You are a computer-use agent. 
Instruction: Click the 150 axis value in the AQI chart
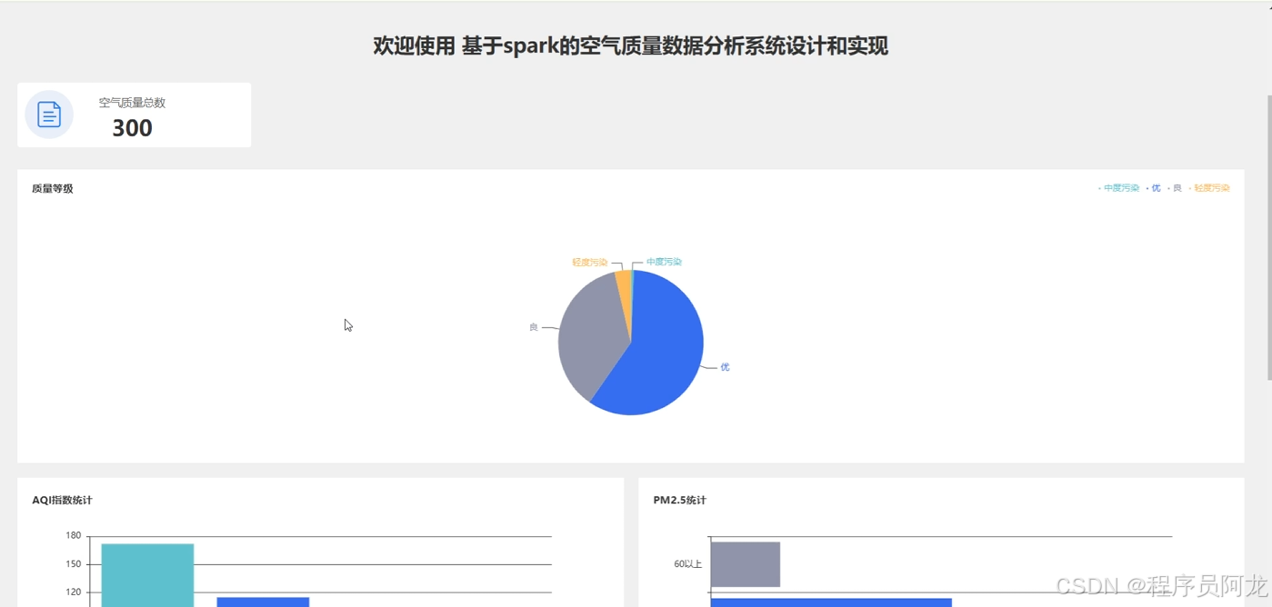[74, 564]
